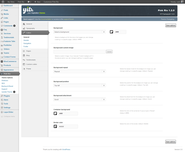The image size is (185, 152).
Task: Click the Container background color swatch
Action: click(x=55, y=114)
